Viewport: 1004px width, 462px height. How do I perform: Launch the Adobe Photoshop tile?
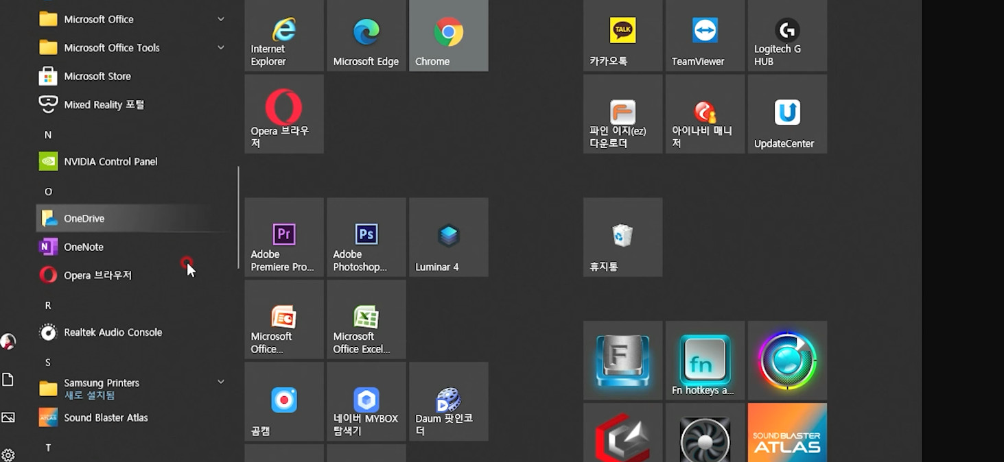click(x=366, y=237)
